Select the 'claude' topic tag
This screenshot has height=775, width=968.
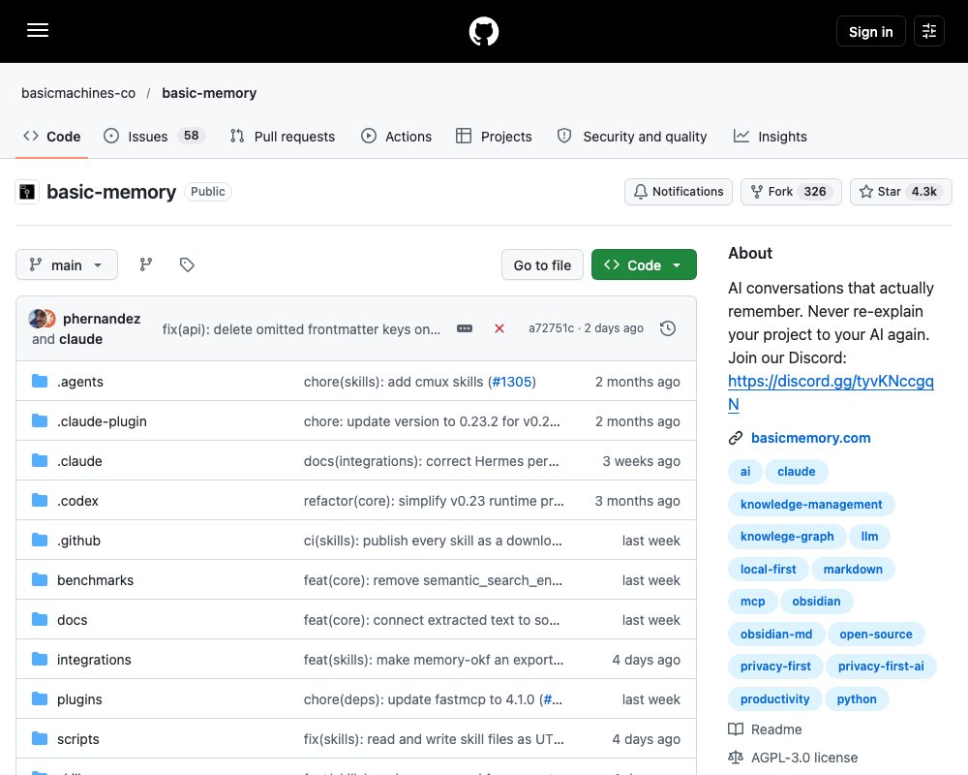(x=796, y=471)
